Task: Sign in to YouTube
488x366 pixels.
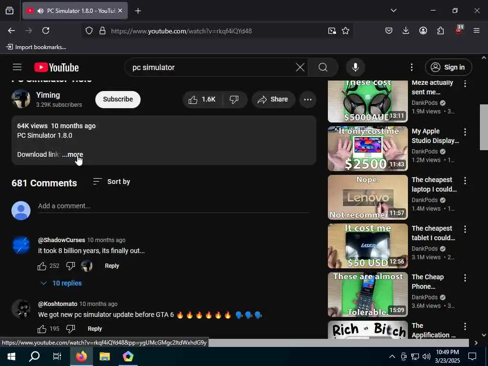Action: (448, 67)
